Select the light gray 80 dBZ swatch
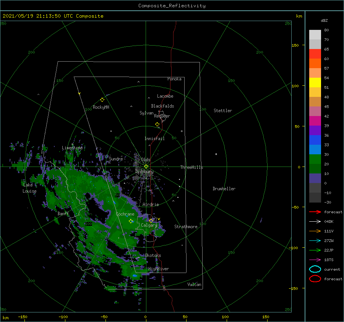This screenshot has height=322, width=344. (x=315, y=34)
